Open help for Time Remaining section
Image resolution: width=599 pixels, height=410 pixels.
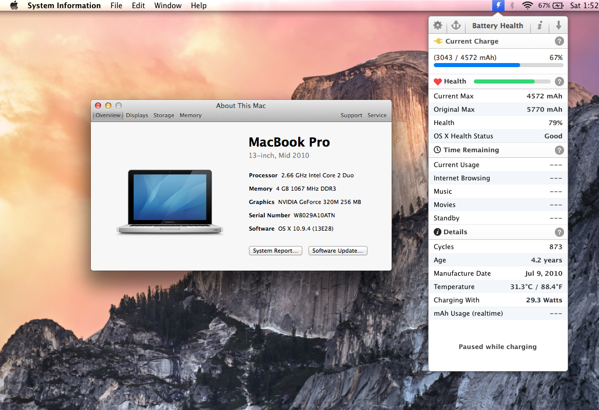pos(559,150)
